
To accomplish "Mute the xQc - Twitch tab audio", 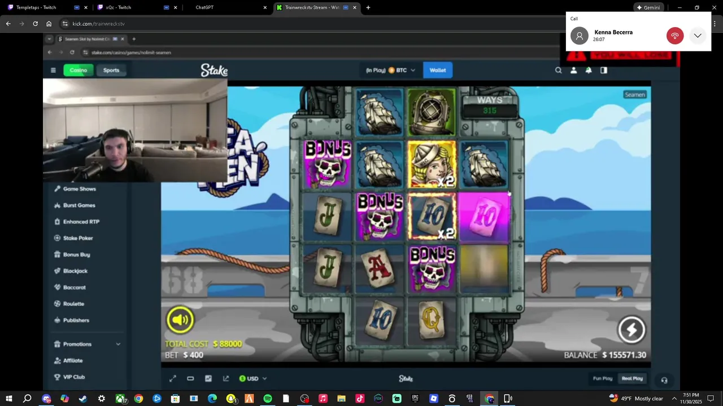I will [x=166, y=7].
